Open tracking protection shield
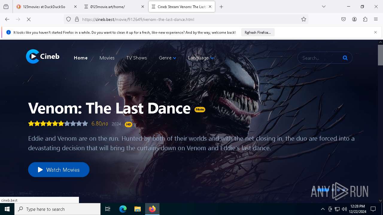This screenshot has width=383, height=215. pos(69,19)
